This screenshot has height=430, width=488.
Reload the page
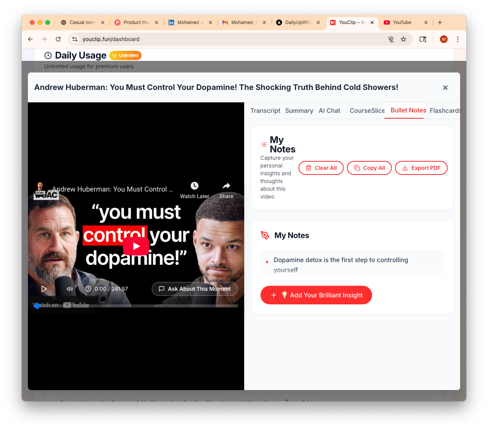point(58,39)
